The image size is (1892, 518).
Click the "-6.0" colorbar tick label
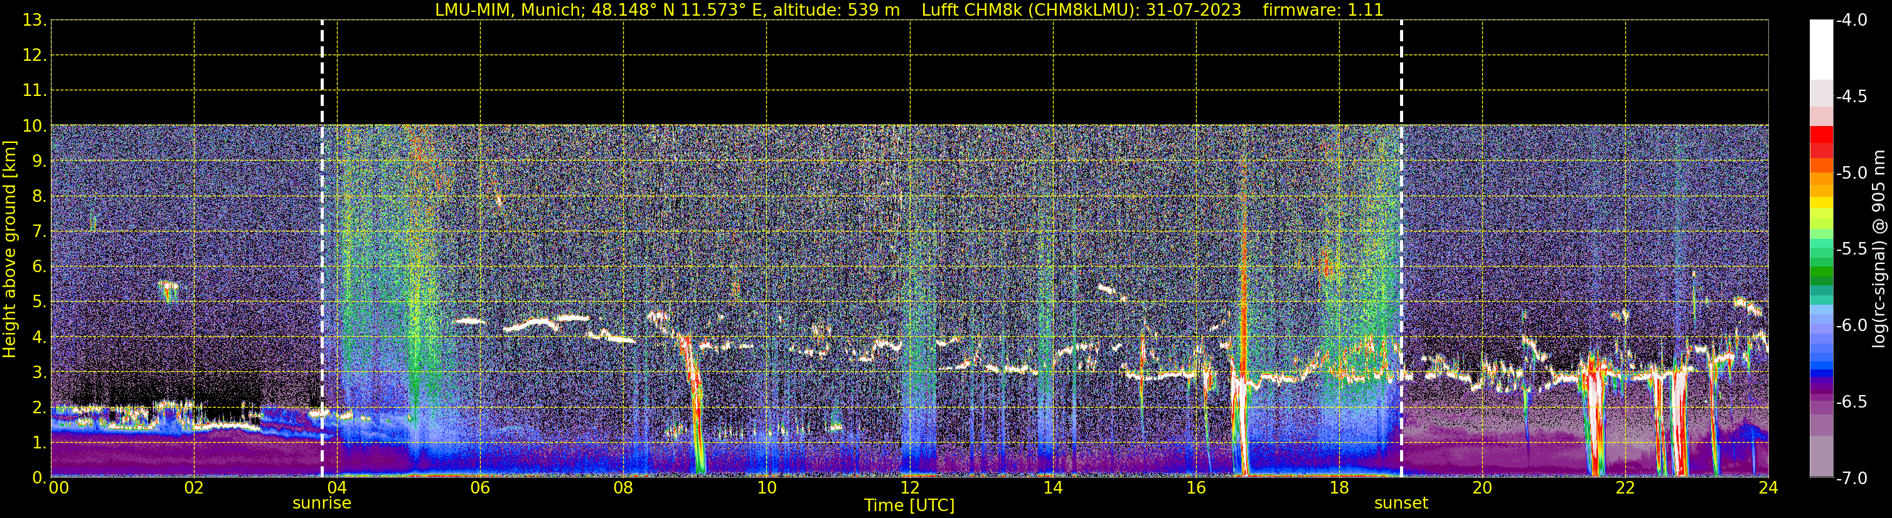coord(1851,325)
